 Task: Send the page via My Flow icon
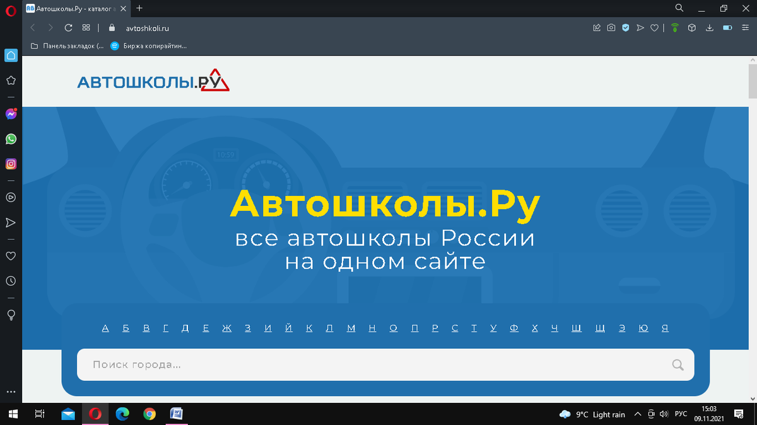640,28
